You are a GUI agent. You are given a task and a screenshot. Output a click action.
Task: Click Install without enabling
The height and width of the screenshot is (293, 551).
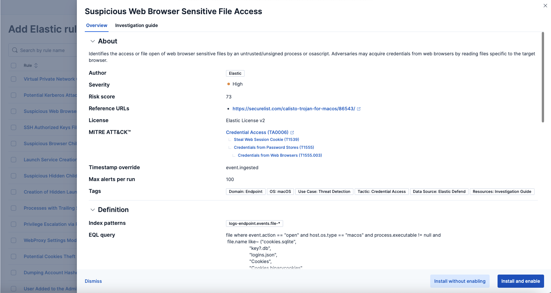[460, 281]
